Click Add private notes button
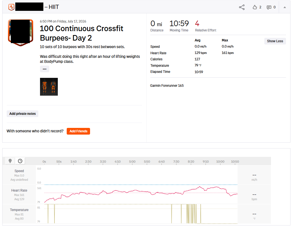 pyautogui.click(x=23, y=114)
